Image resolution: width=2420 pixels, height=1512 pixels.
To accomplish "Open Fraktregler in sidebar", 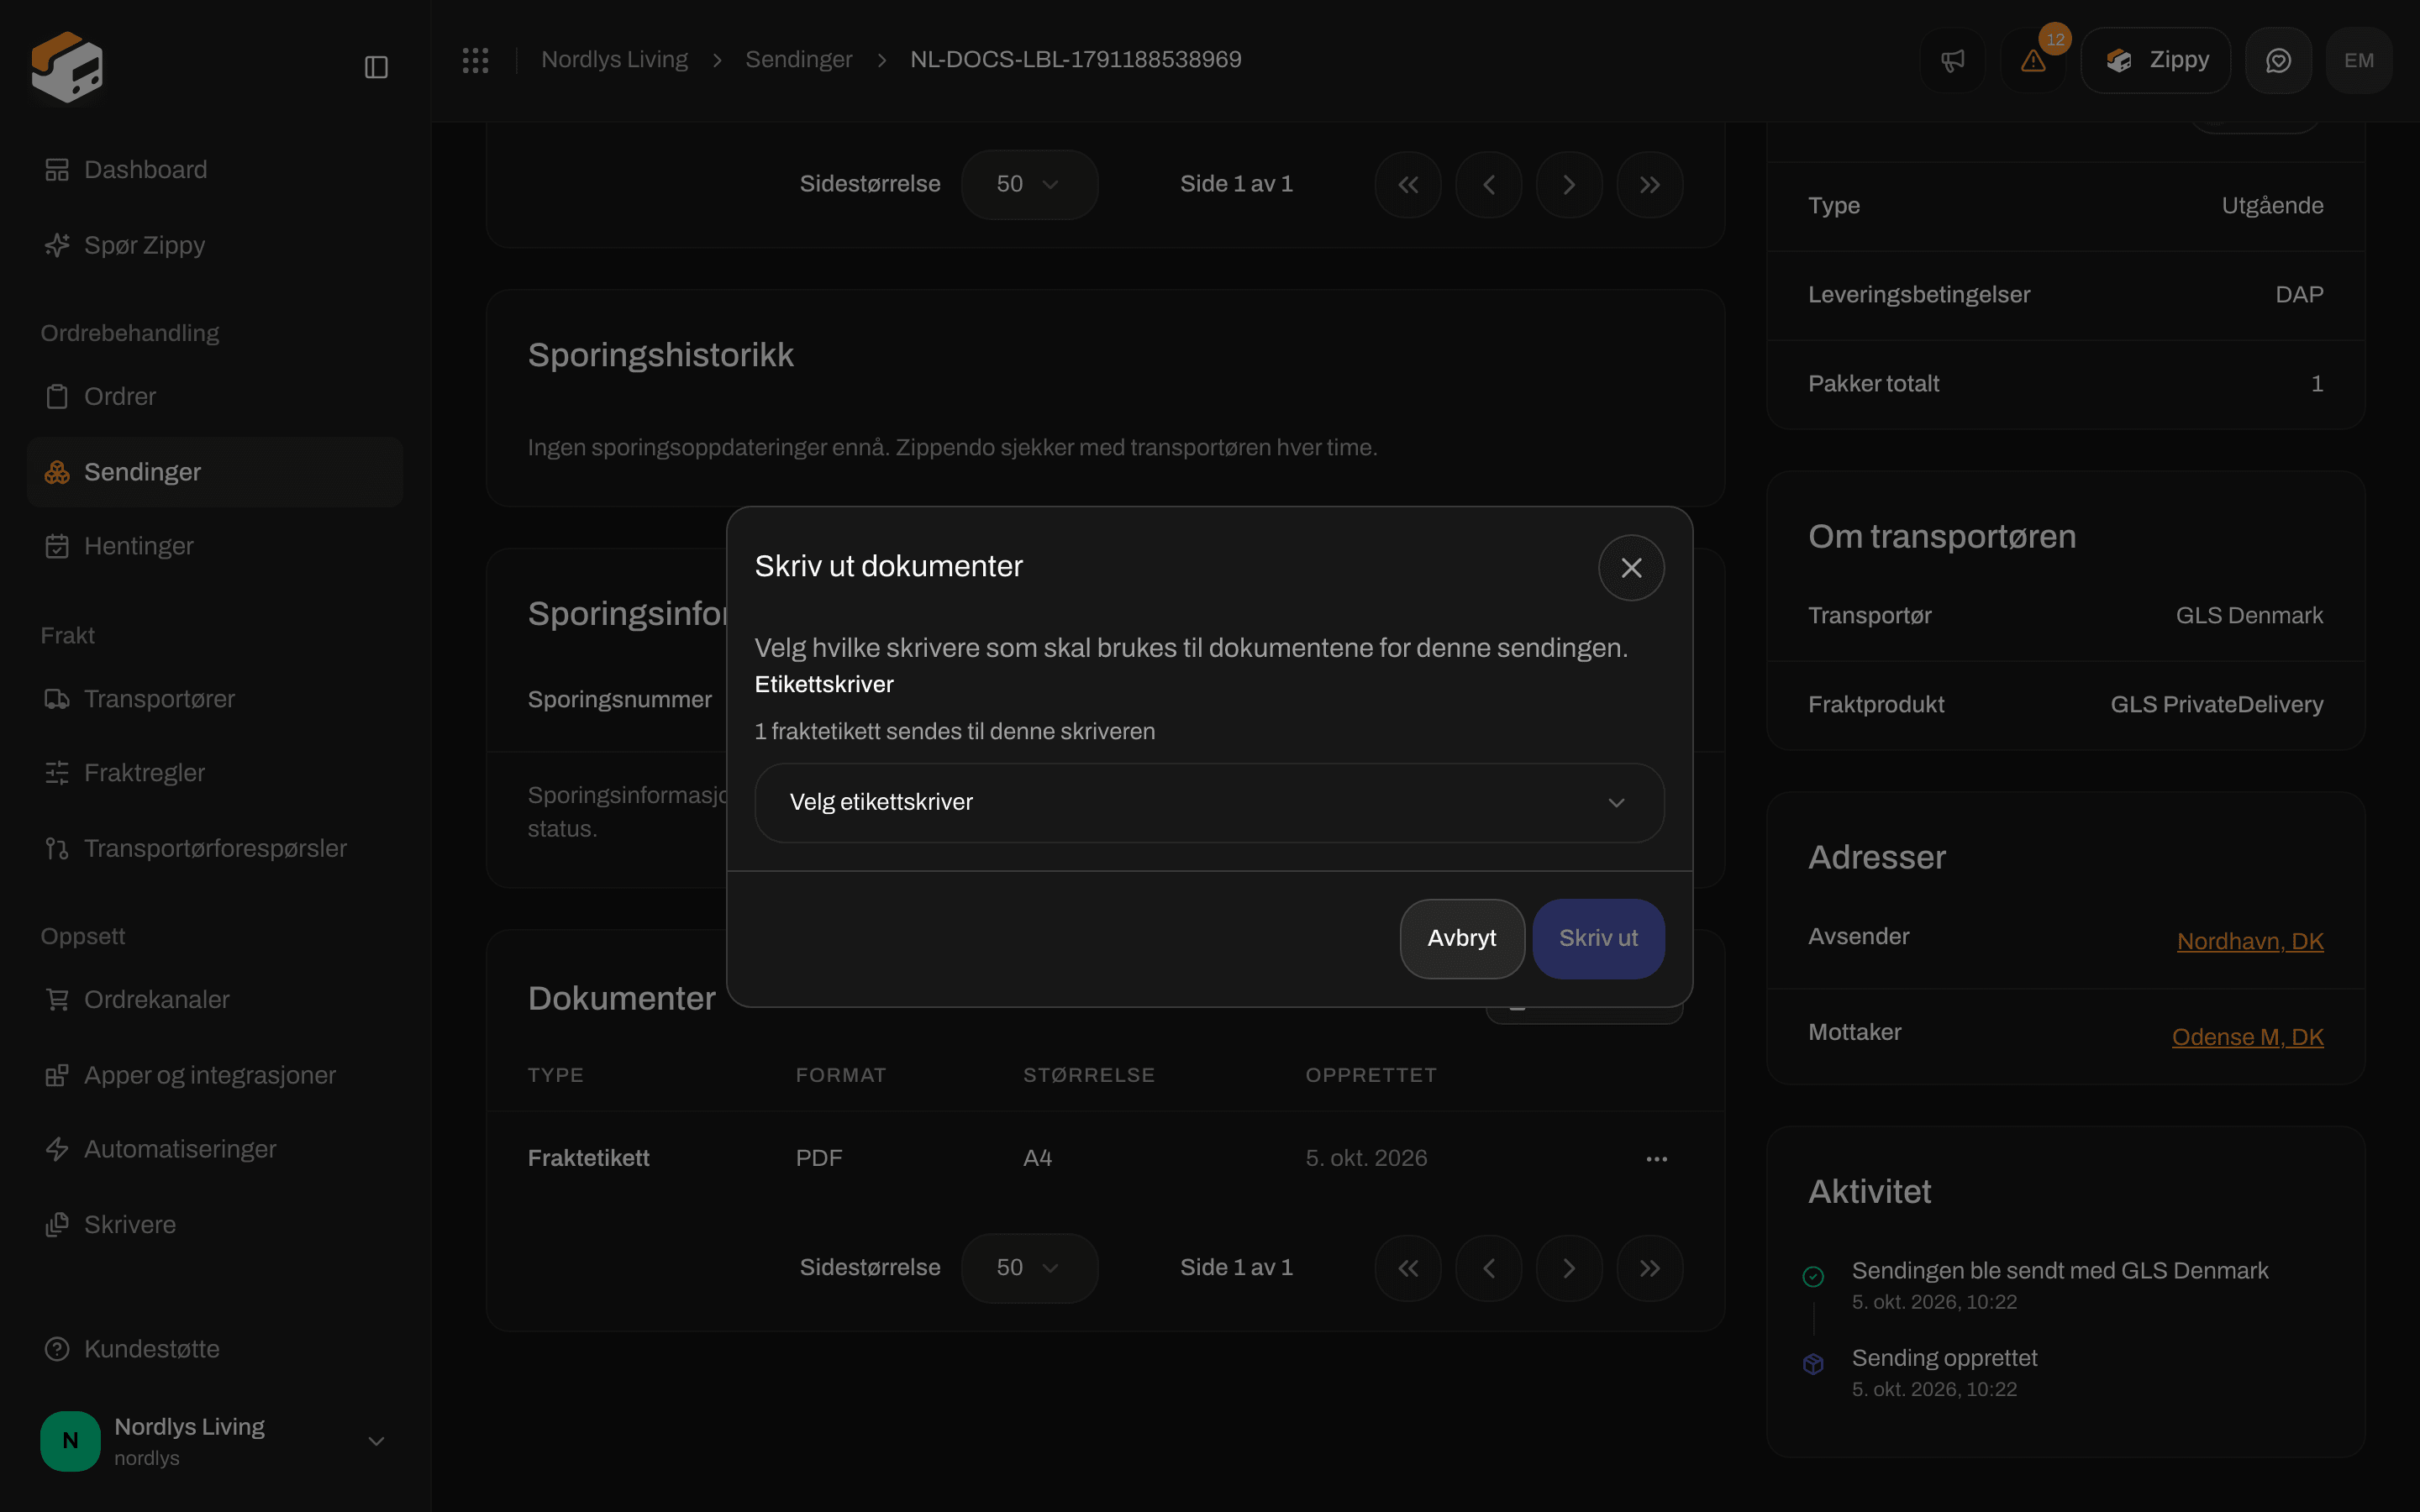I will [215, 773].
